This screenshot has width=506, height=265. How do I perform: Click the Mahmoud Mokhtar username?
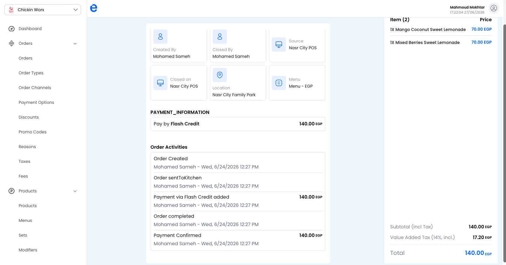click(x=467, y=7)
